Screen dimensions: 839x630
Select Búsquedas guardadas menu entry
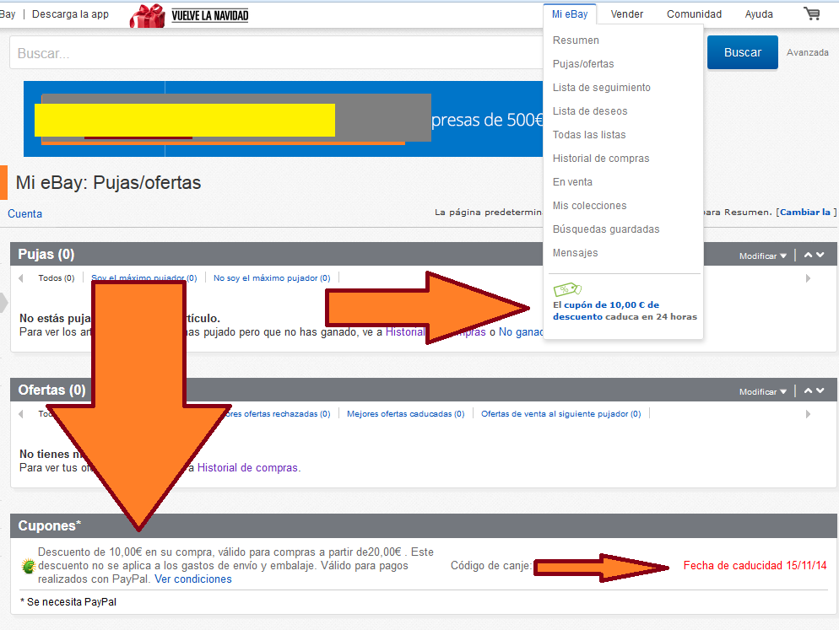click(606, 229)
